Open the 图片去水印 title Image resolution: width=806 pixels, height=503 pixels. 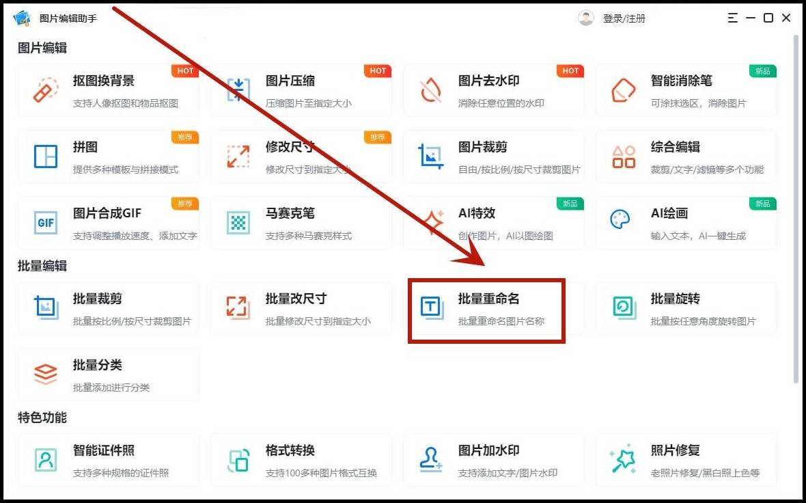click(489, 81)
